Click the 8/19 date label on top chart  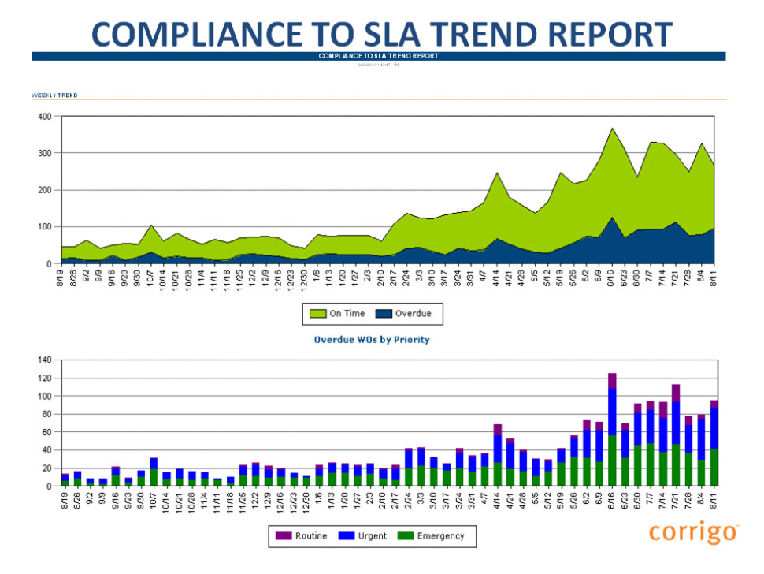61,278
